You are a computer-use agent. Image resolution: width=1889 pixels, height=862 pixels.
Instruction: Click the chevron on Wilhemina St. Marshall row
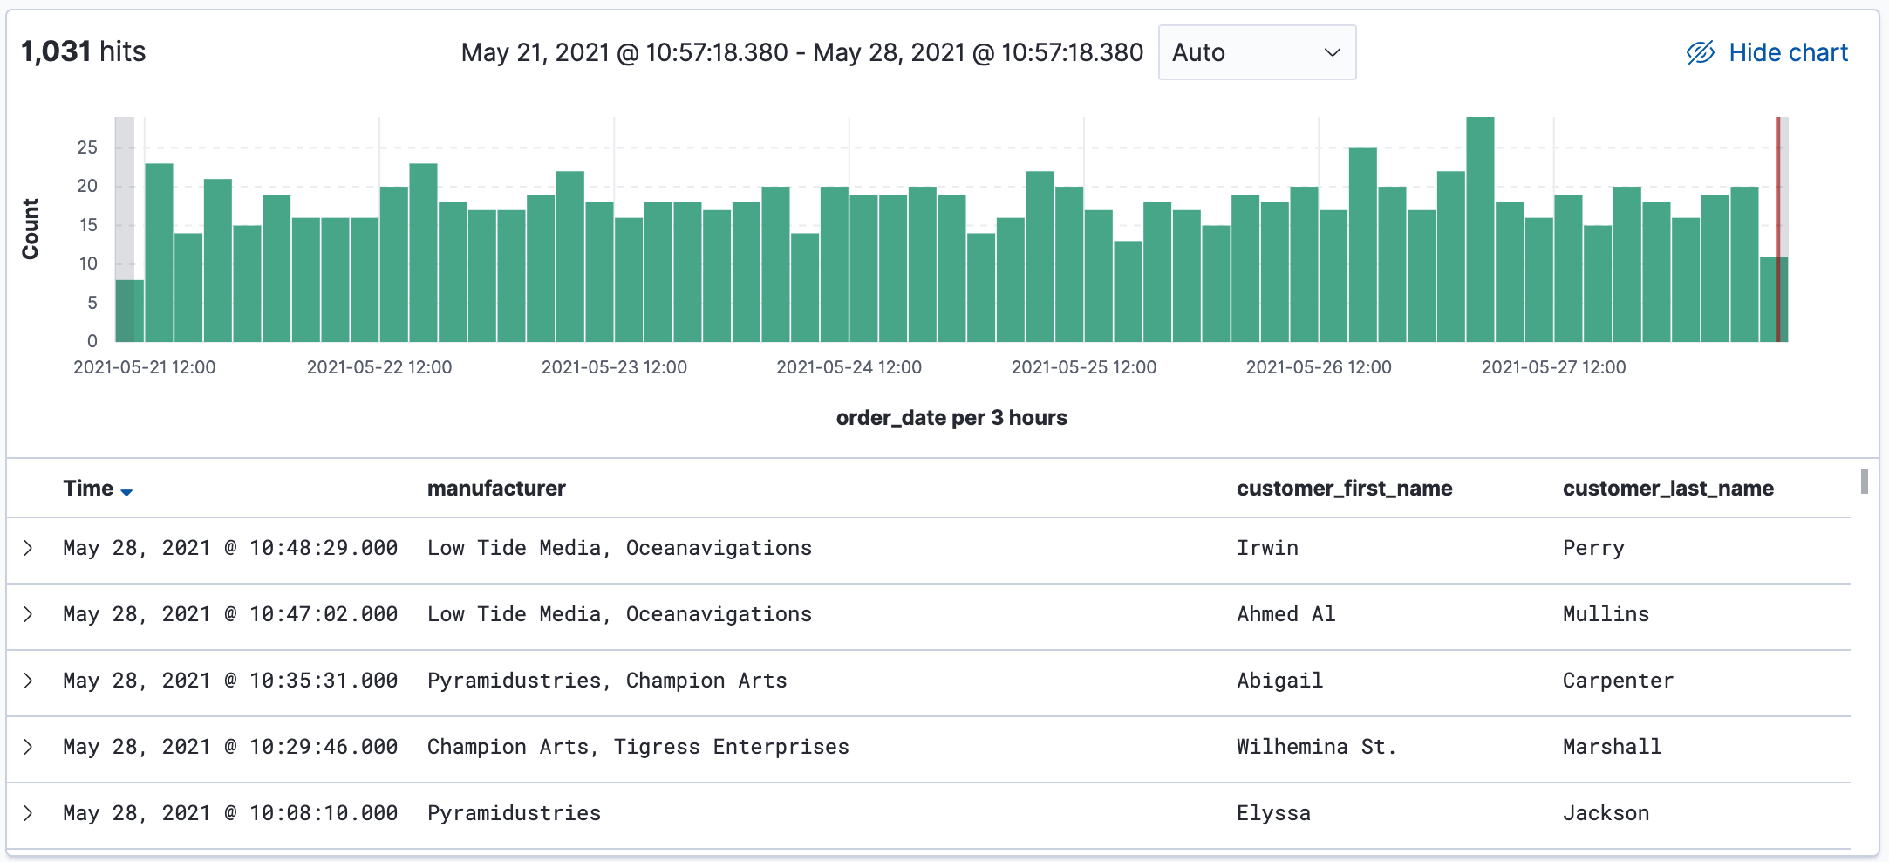pos(28,747)
